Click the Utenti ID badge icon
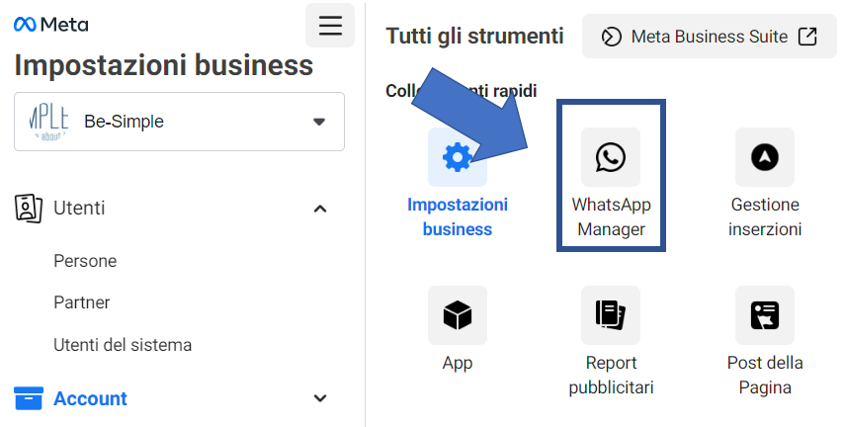The image size is (844, 427). coord(28,209)
